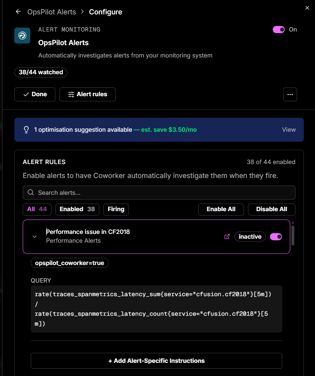The width and height of the screenshot is (315, 376).
Task: Click the alert list scrollbar thumb
Action: point(293,235)
